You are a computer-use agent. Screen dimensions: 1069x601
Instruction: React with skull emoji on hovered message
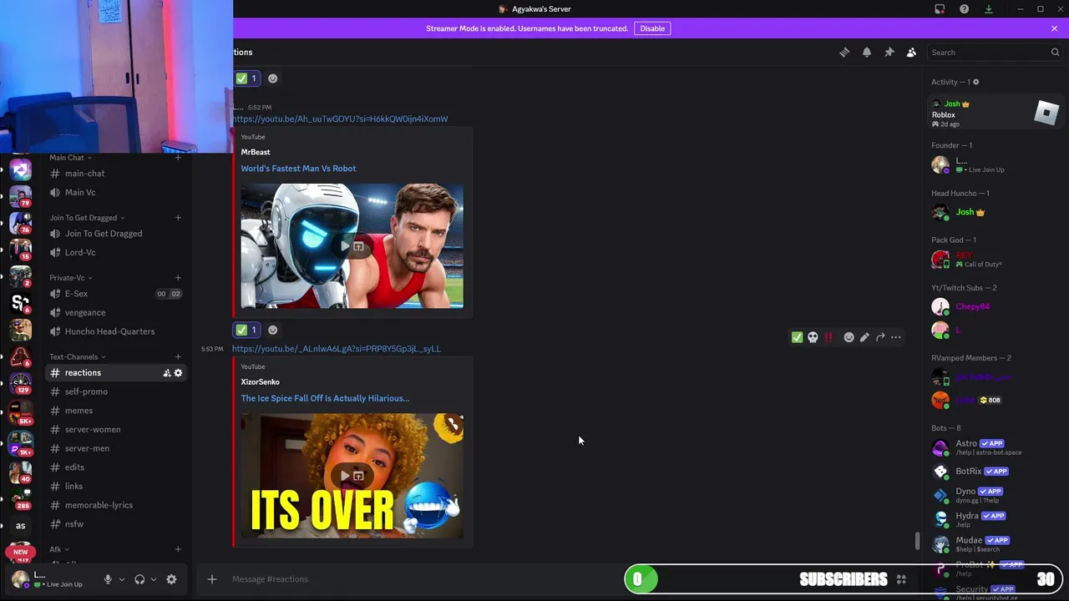coord(813,337)
